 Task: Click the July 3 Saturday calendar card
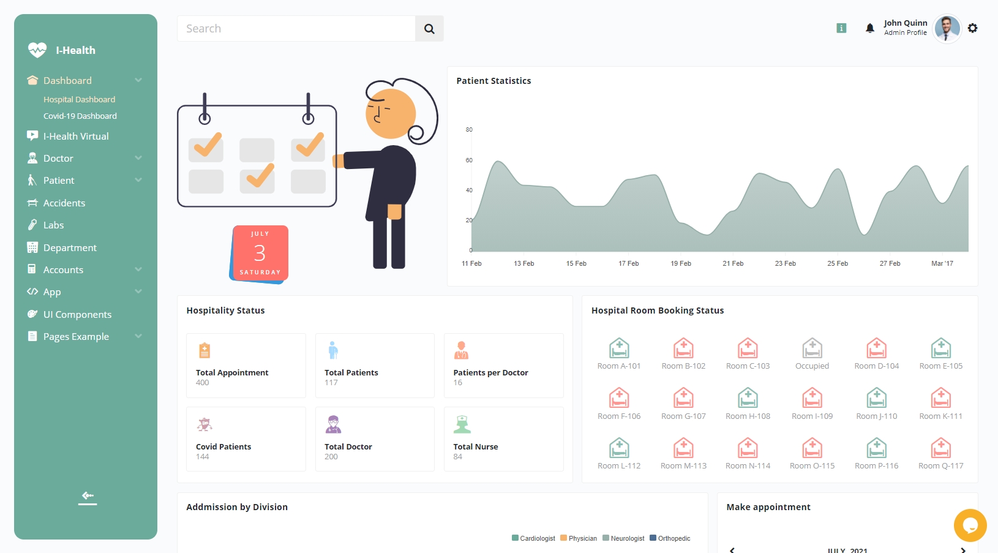(260, 254)
